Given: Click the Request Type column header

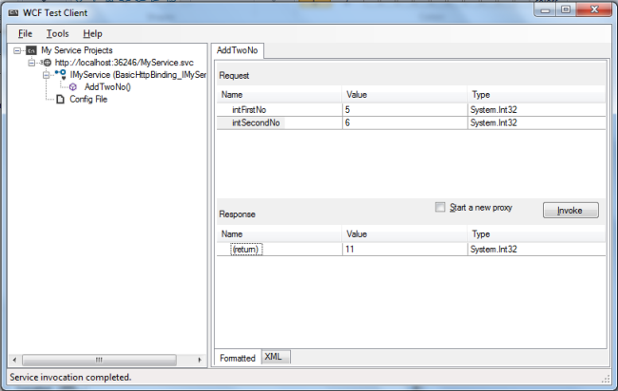Looking at the screenshot, I should [x=537, y=95].
